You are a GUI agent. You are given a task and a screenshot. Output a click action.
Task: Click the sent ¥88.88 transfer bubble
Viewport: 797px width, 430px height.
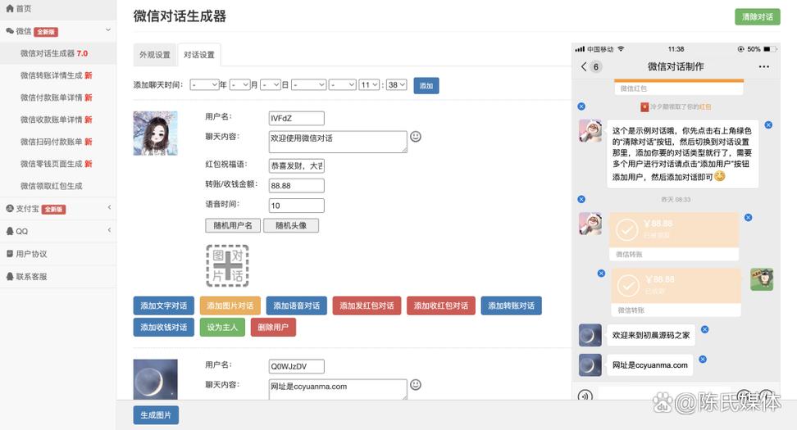click(x=676, y=292)
